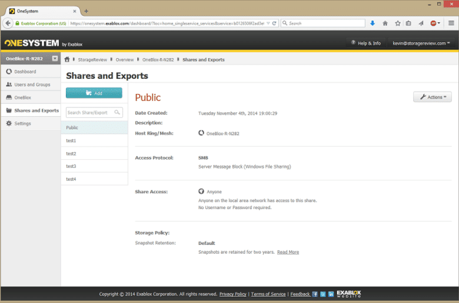Click the OneBlox-R-N282 host ring name
Screen dimensions: 459x303
223,133
